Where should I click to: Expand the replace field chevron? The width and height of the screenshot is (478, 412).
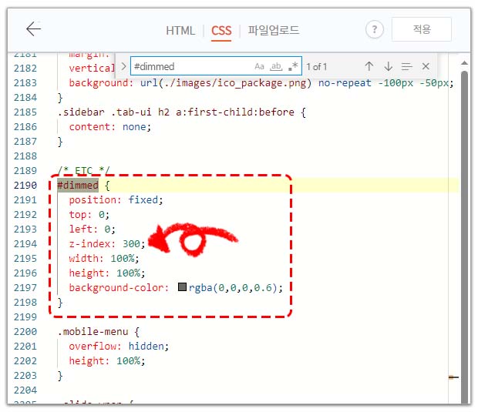coord(123,66)
